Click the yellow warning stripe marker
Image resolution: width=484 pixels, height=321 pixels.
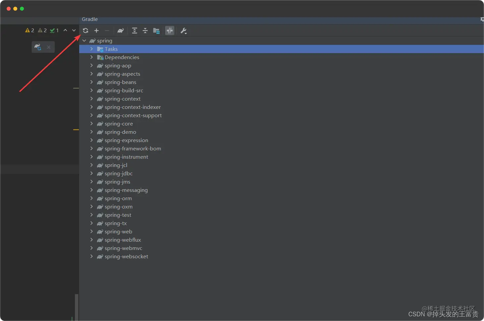click(x=76, y=129)
